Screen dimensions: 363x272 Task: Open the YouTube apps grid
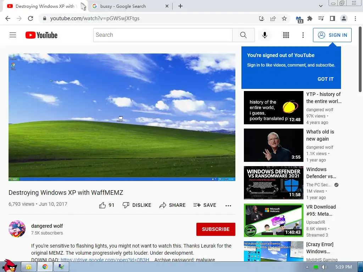(286, 35)
